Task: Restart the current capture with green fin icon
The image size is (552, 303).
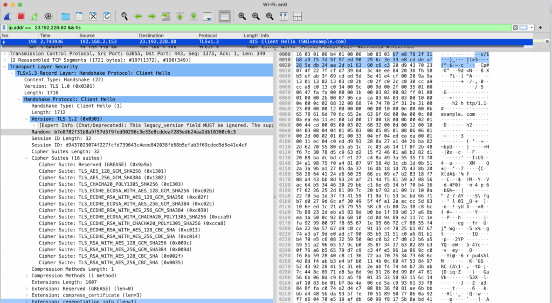Action: click(x=34, y=17)
